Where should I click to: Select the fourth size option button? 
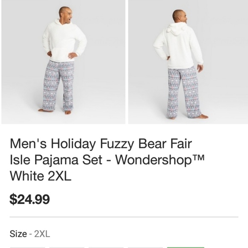click(x=145, y=248)
